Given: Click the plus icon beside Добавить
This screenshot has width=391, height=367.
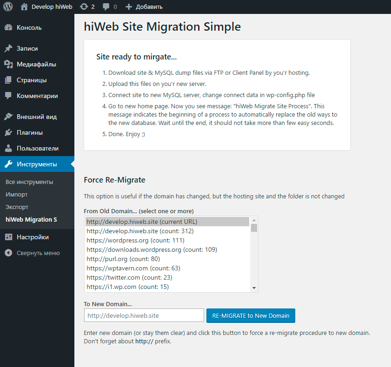Looking at the screenshot, I should pyautogui.click(x=129, y=7).
